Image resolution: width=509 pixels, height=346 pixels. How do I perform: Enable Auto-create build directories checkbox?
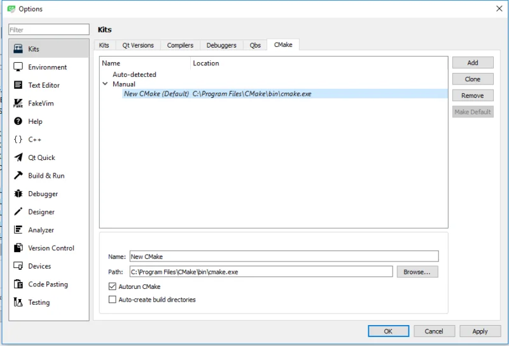[113, 299]
